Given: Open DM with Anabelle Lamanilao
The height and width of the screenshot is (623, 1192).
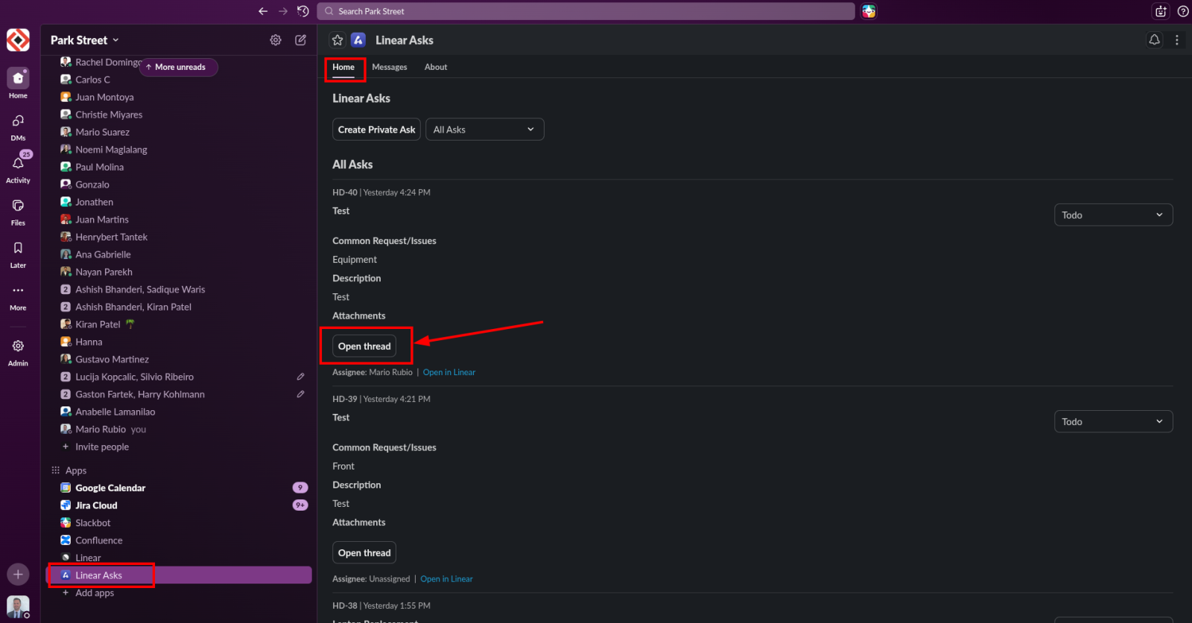Looking at the screenshot, I should click(179, 412).
